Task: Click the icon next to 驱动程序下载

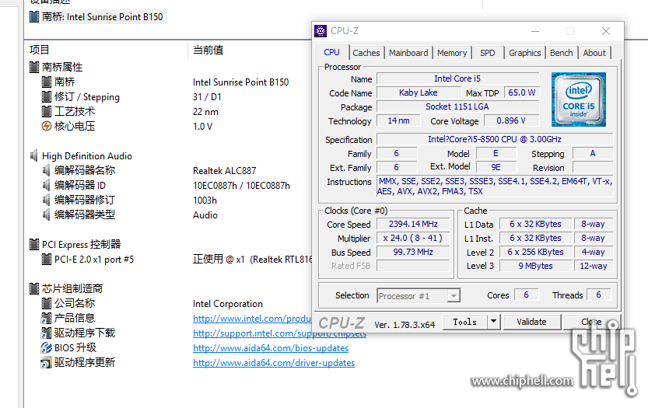Action: 47,333
